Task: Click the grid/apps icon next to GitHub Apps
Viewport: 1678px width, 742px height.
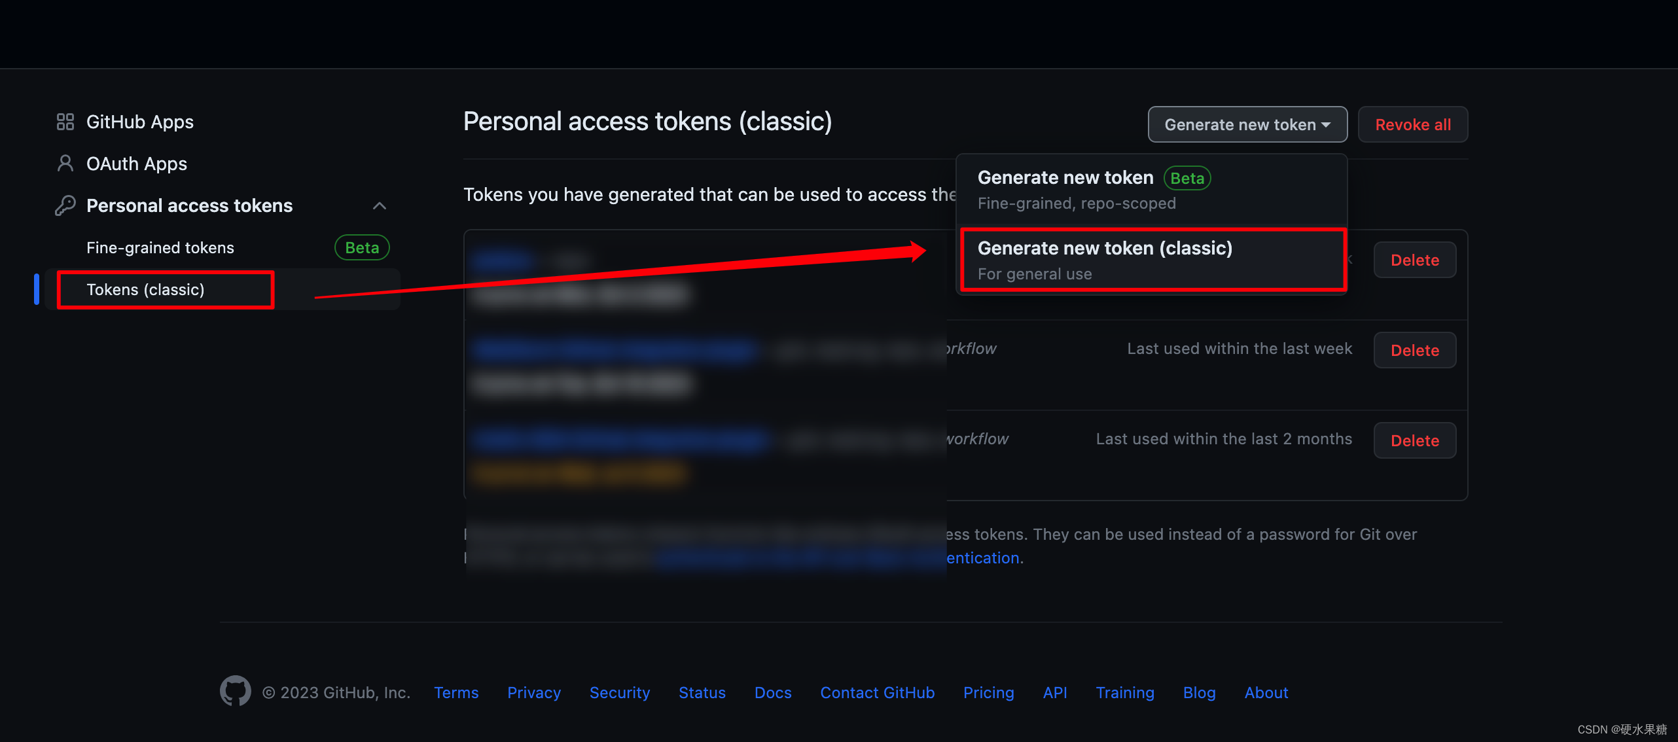Action: [61, 122]
